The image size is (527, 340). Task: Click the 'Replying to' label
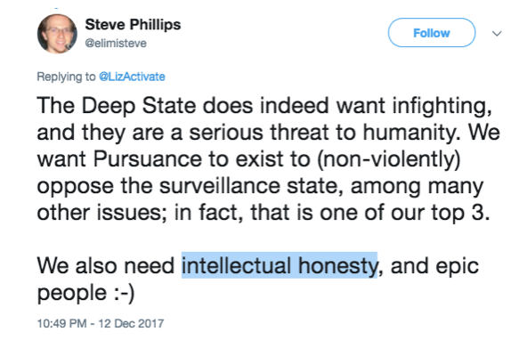(66, 77)
